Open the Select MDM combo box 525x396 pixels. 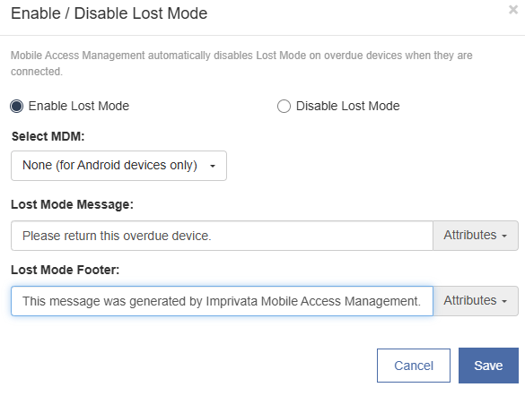coord(118,166)
